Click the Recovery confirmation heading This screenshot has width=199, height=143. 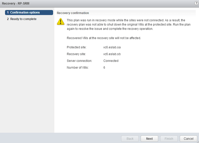[x=73, y=13]
